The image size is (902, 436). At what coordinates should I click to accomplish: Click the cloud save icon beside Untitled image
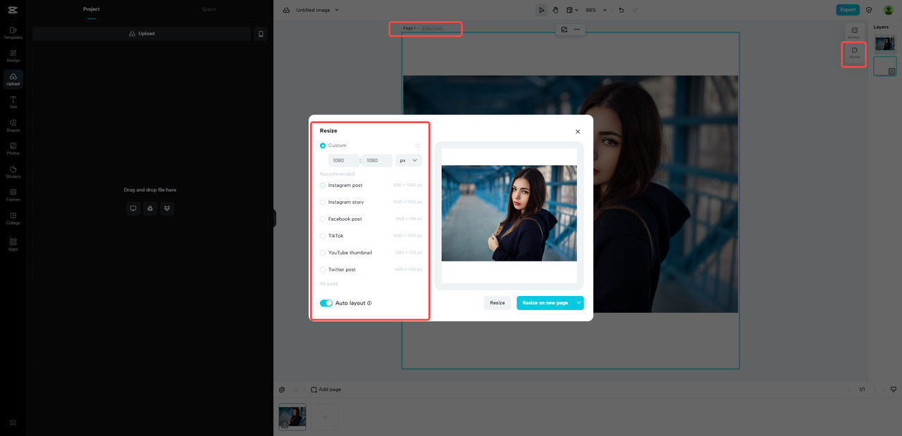coord(286,10)
